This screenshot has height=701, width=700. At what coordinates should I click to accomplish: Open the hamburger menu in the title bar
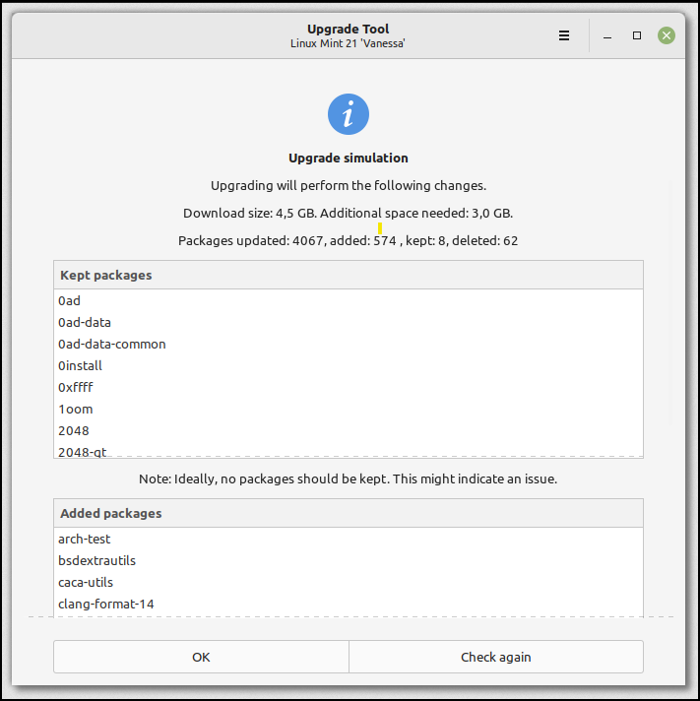[x=564, y=35]
